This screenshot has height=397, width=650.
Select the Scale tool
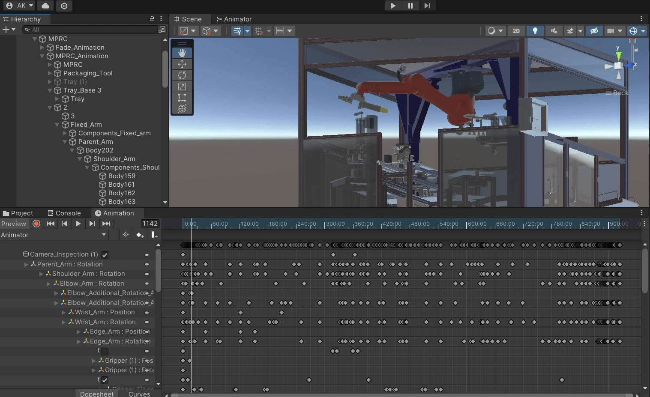[x=182, y=86]
